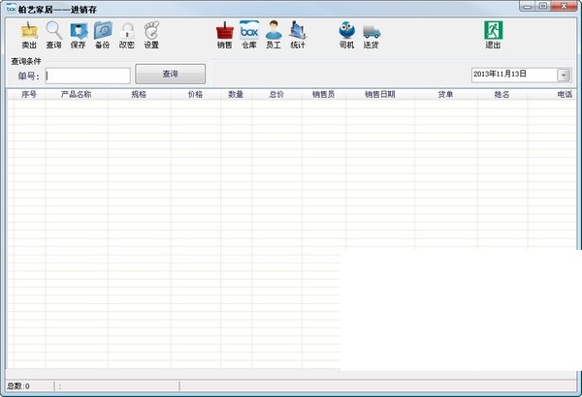This screenshot has width=582, height=397.
Task: Open the 司机 (driver) icon
Action: 346,35
